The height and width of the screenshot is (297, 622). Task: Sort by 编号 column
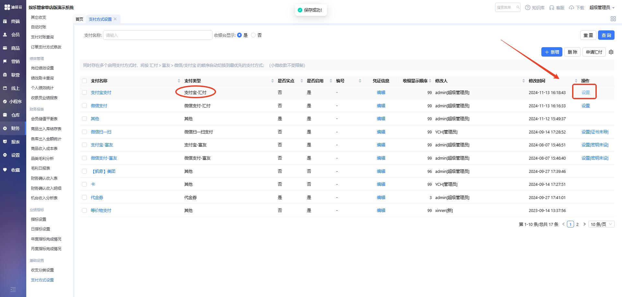[360, 81]
